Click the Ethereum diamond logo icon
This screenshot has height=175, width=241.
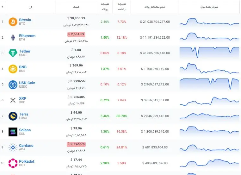[x=13, y=38]
